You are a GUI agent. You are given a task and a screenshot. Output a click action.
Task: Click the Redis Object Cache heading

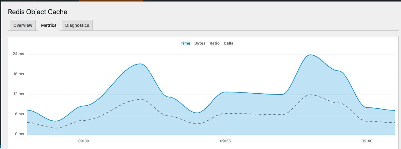(38, 12)
